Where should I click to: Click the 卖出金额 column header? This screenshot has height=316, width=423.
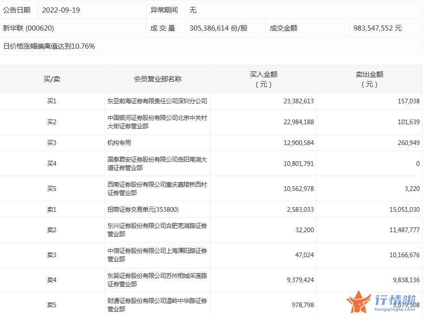[x=370, y=79]
